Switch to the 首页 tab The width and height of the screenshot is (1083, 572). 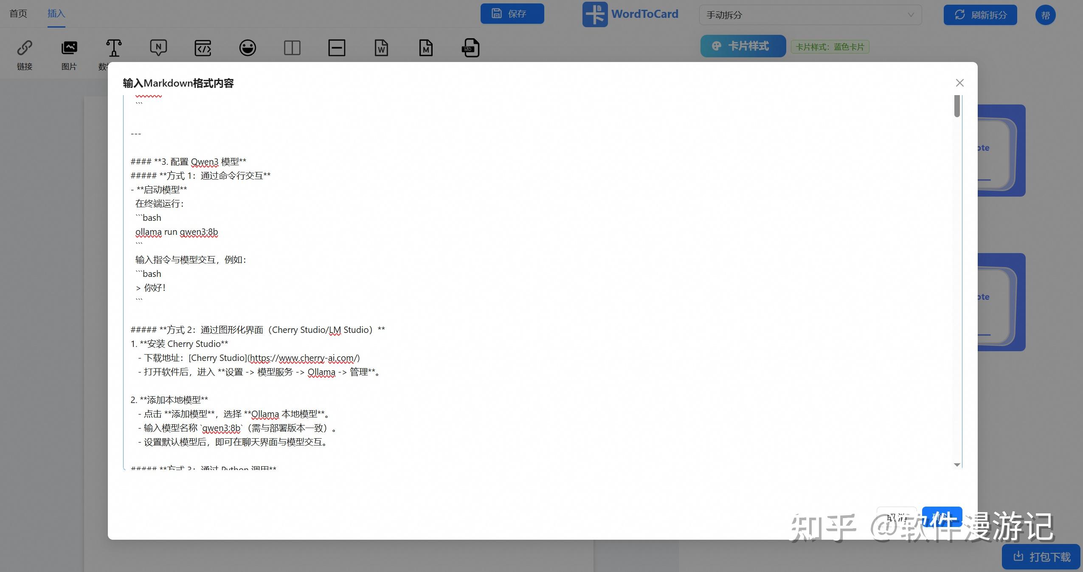pyautogui.click(x=18, y=13)
